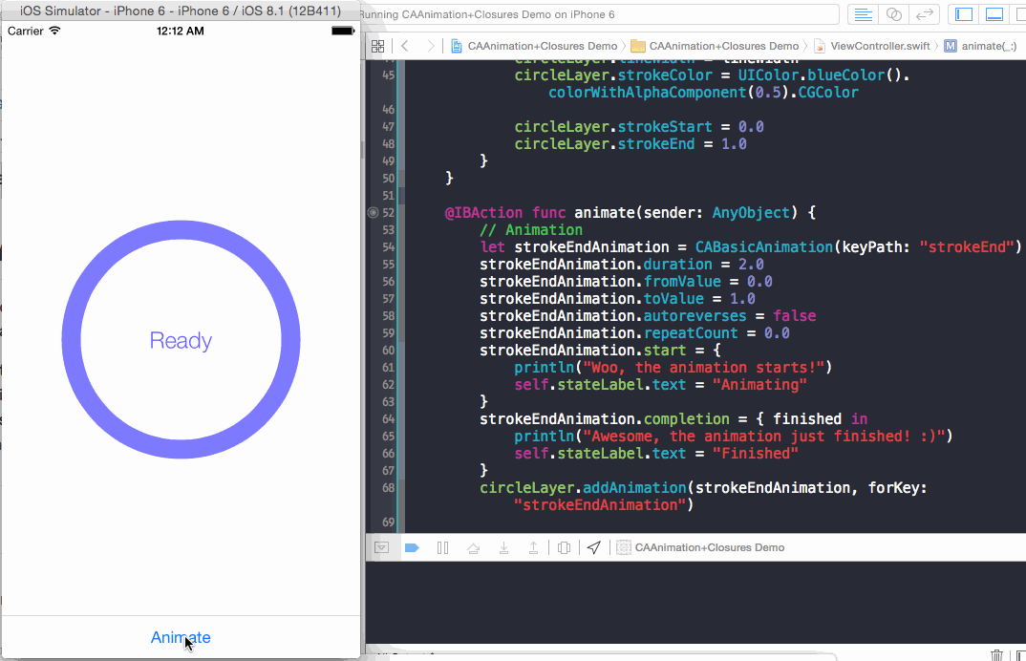Toggle the Debug area panel

(994, 14)
